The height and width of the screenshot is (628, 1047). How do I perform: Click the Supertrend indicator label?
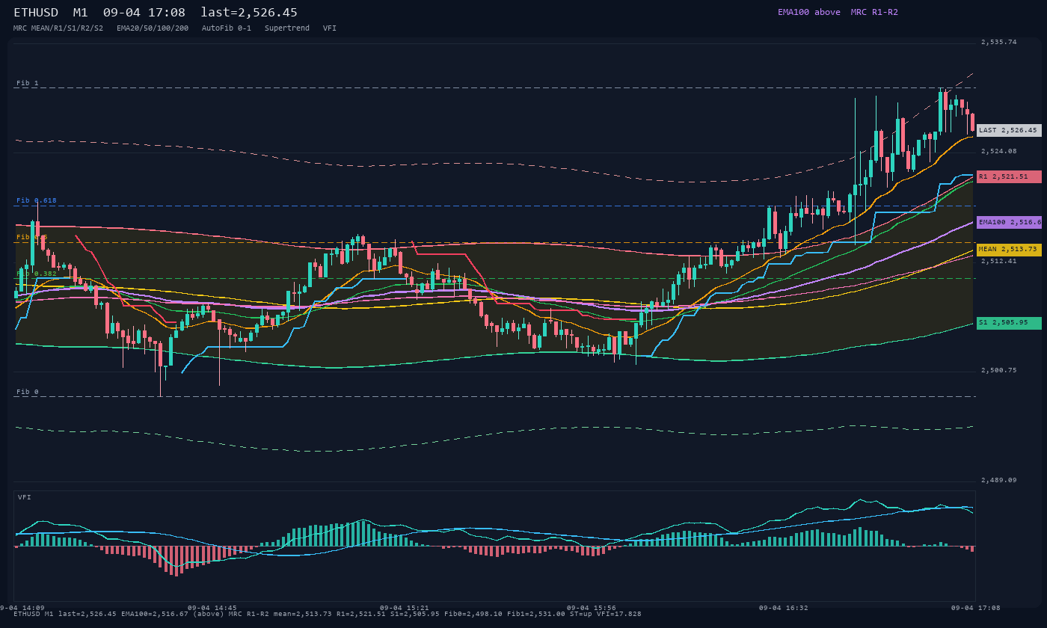click(x=287, y=28)
